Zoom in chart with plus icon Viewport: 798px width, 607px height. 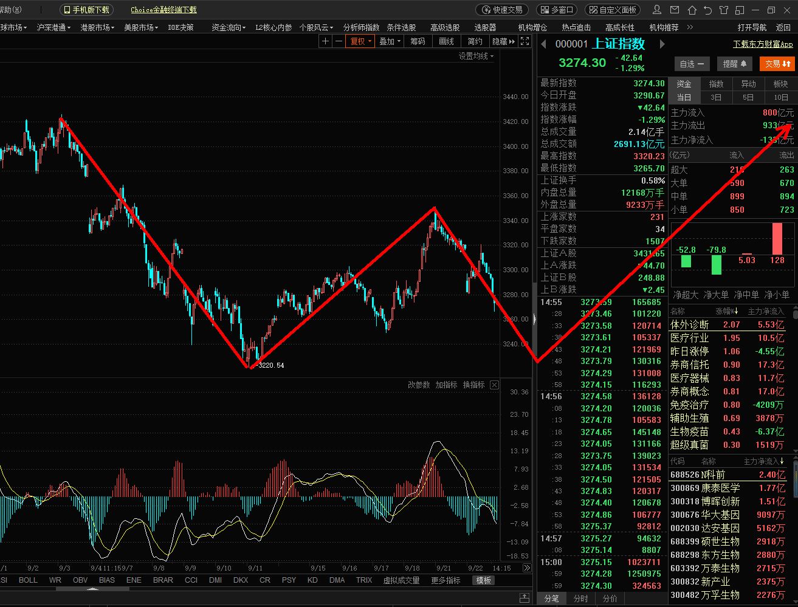(x=326, y=41)
